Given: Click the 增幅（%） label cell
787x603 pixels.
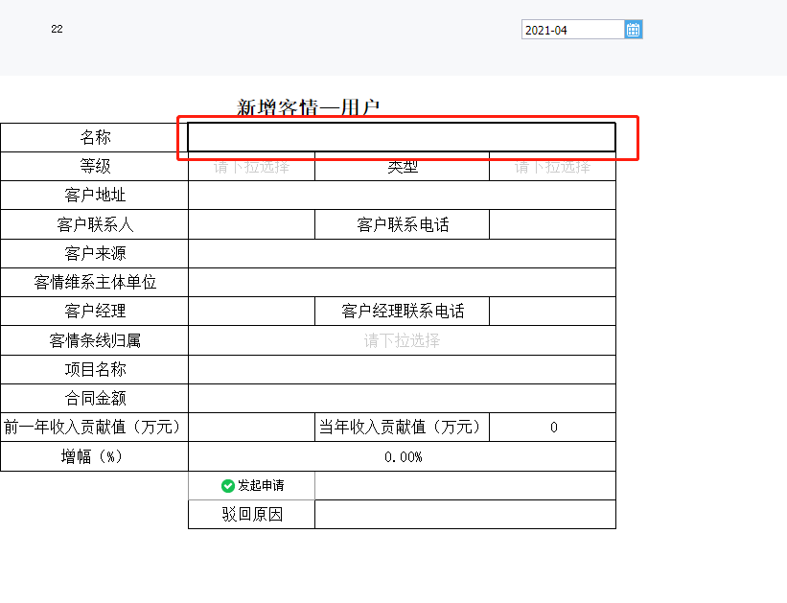Looking at the screenshot, I should pyautogui.click(x=94, y=456).
